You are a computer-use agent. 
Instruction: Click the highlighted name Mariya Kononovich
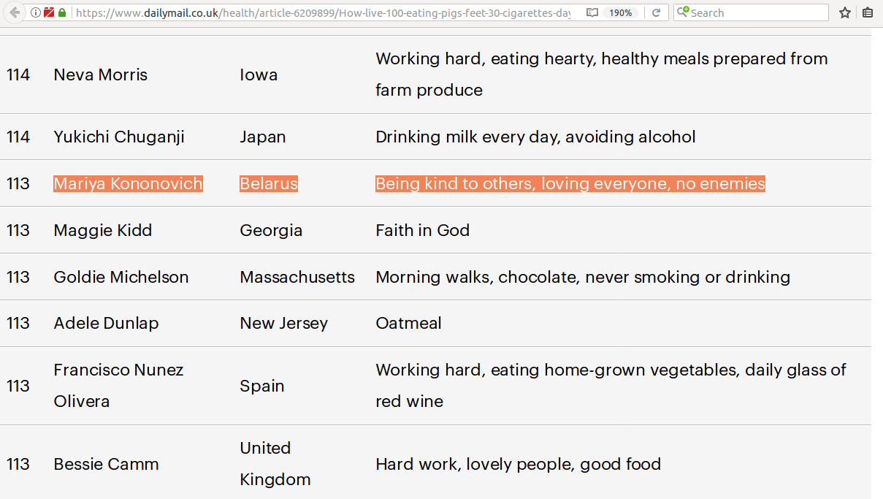point(128,183)
